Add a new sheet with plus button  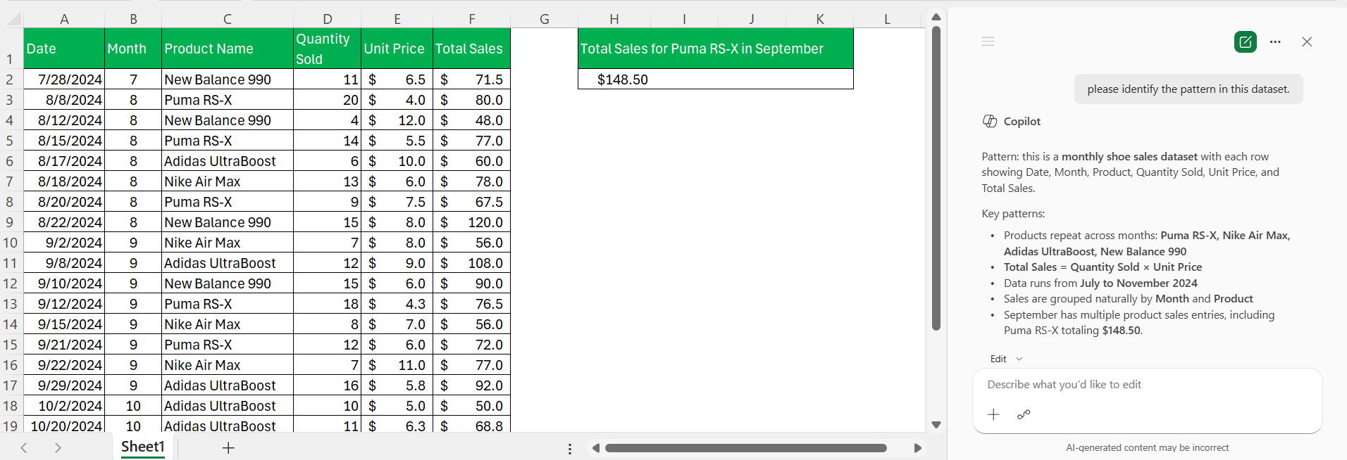[228, 447]
